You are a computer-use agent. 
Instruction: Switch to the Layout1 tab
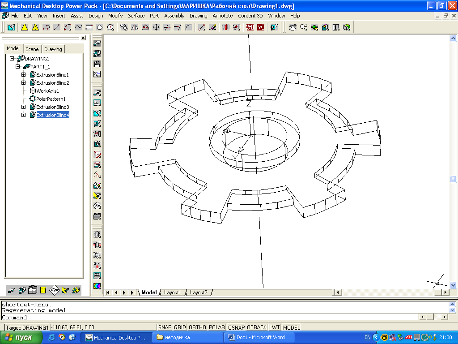pos(172,292)
